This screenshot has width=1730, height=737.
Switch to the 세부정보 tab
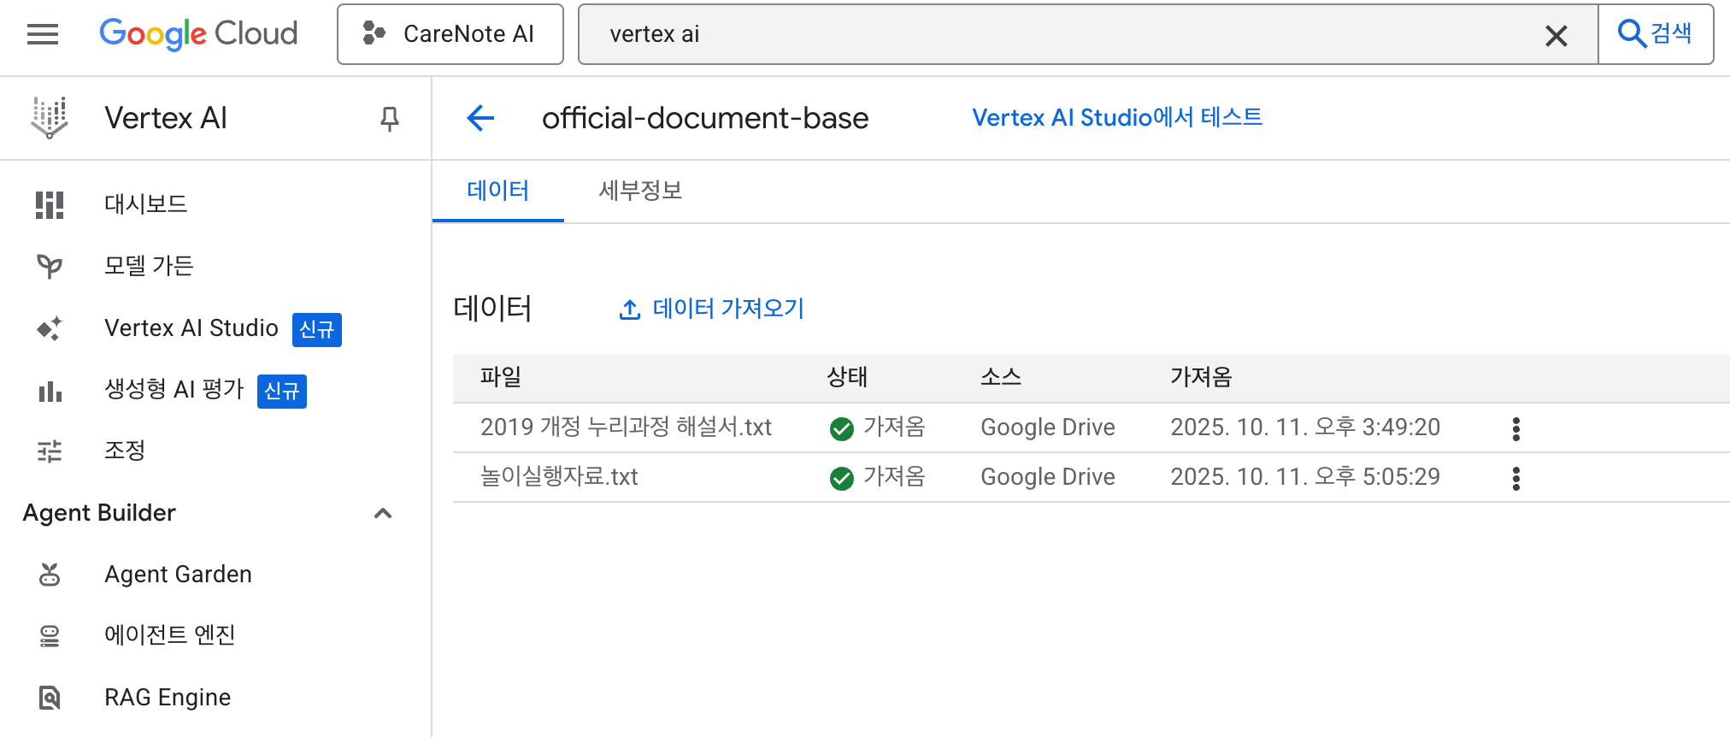640,191
